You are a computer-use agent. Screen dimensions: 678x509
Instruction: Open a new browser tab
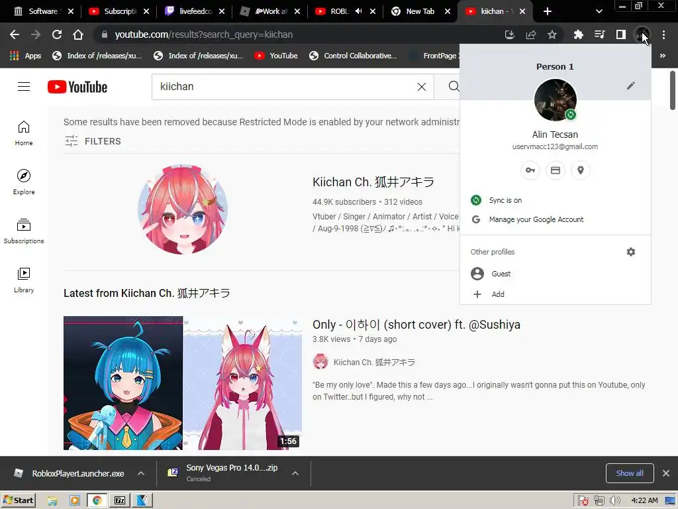(x=547, y=11)
